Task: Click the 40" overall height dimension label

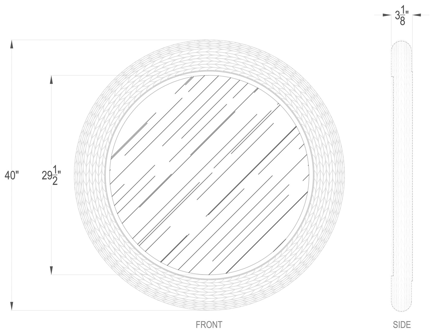Action: [x=12, y=176]
